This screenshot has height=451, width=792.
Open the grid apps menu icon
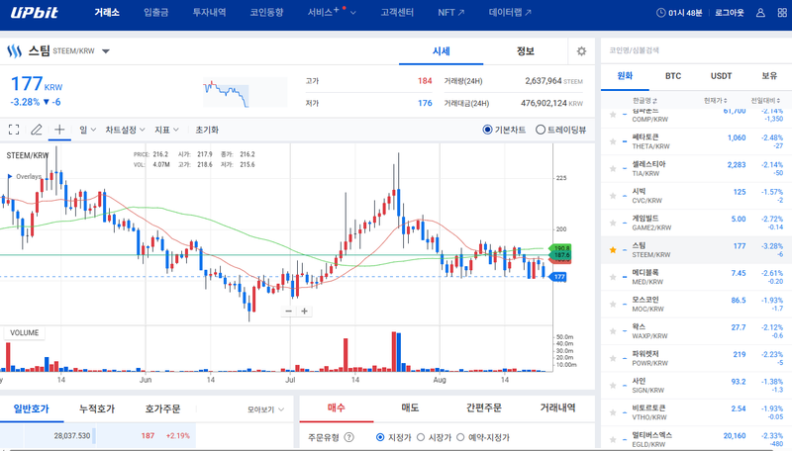(x=782, y=13)
